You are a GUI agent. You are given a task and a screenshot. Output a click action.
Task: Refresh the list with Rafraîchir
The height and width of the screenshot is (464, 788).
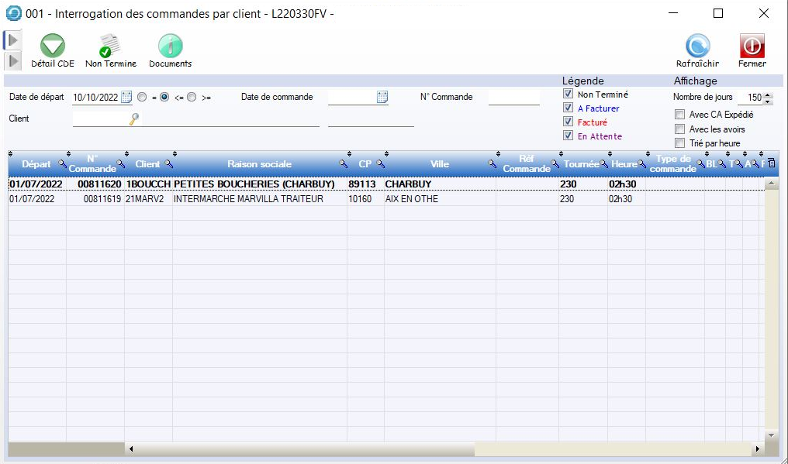697,47
